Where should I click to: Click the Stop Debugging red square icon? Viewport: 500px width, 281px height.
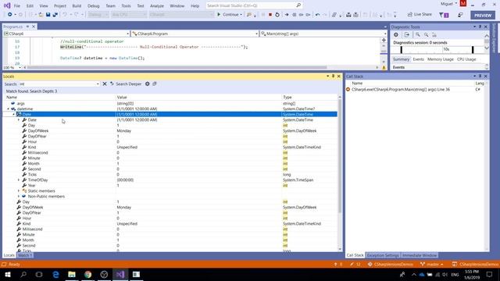tap(270, 15)
